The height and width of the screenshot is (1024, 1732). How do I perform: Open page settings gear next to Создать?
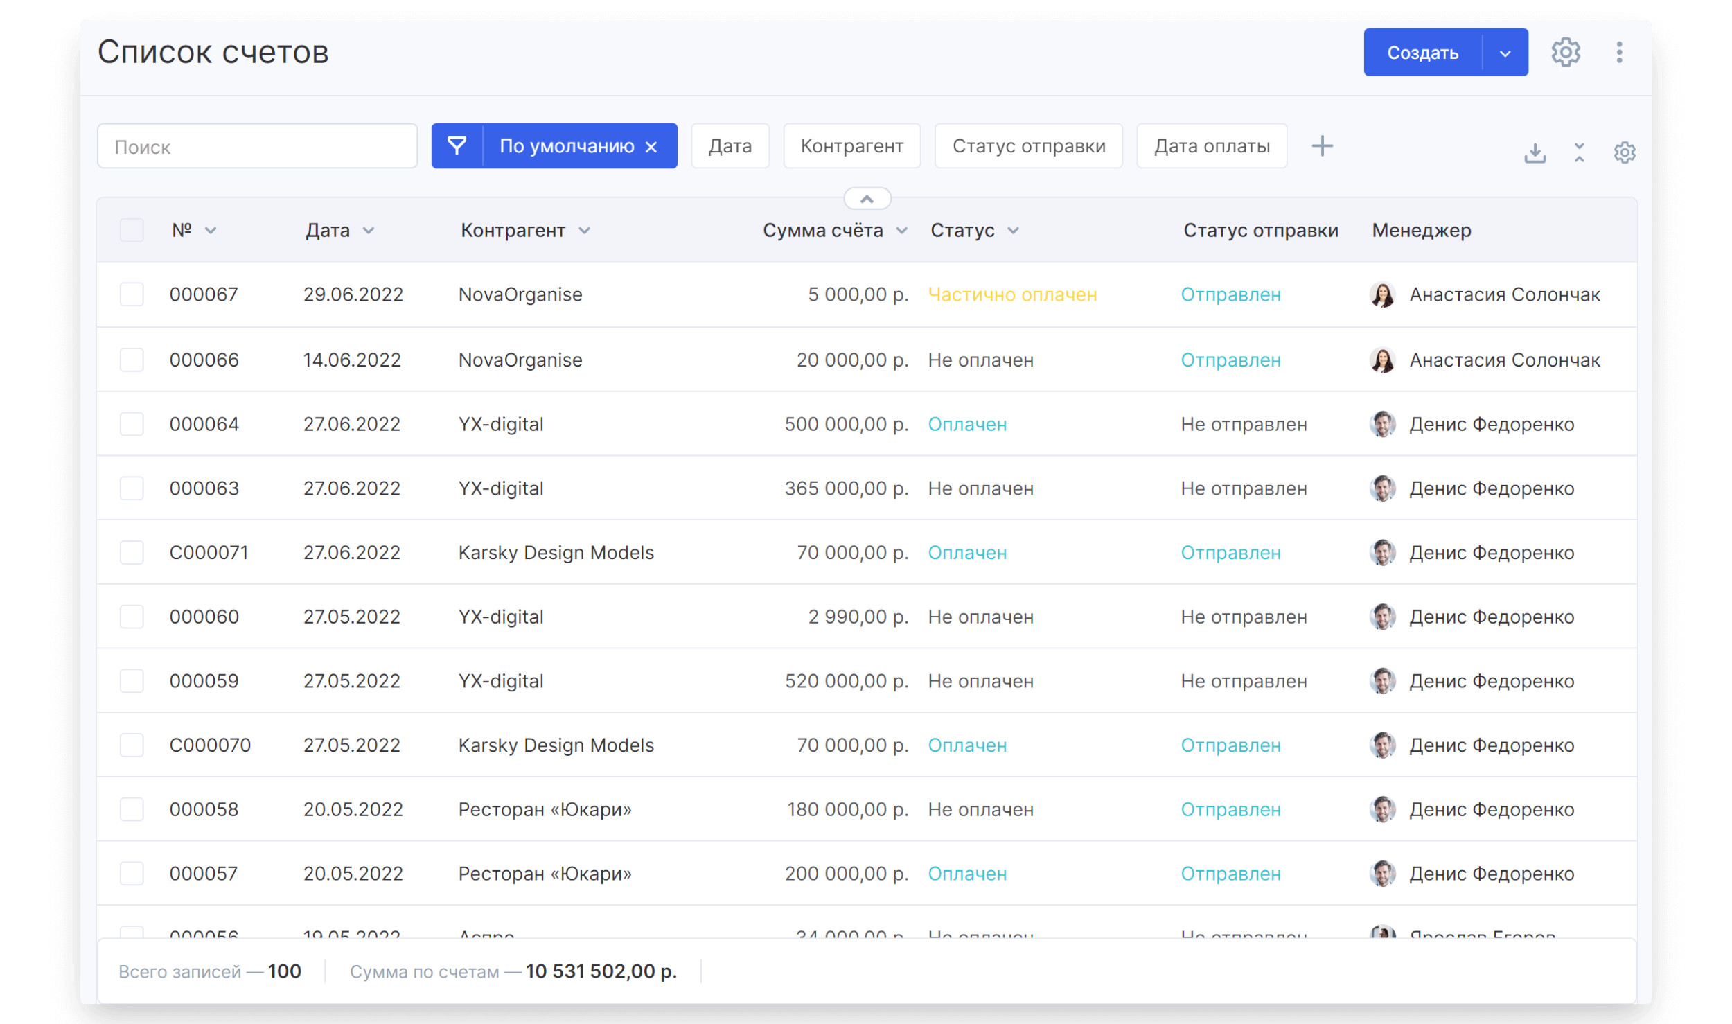click(x=1565, y=53)
